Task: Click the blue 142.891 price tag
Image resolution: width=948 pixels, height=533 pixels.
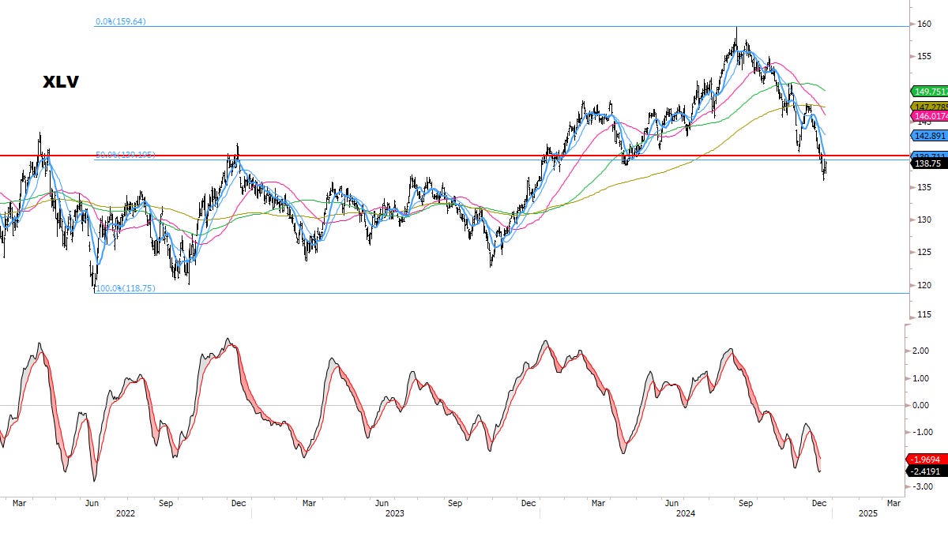Action: (929, 134)
